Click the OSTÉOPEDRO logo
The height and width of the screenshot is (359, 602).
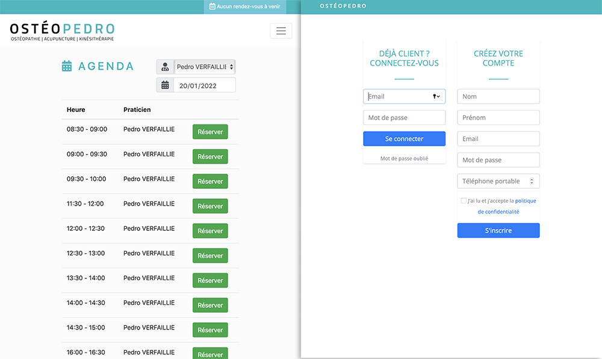(x=62, y=31)
